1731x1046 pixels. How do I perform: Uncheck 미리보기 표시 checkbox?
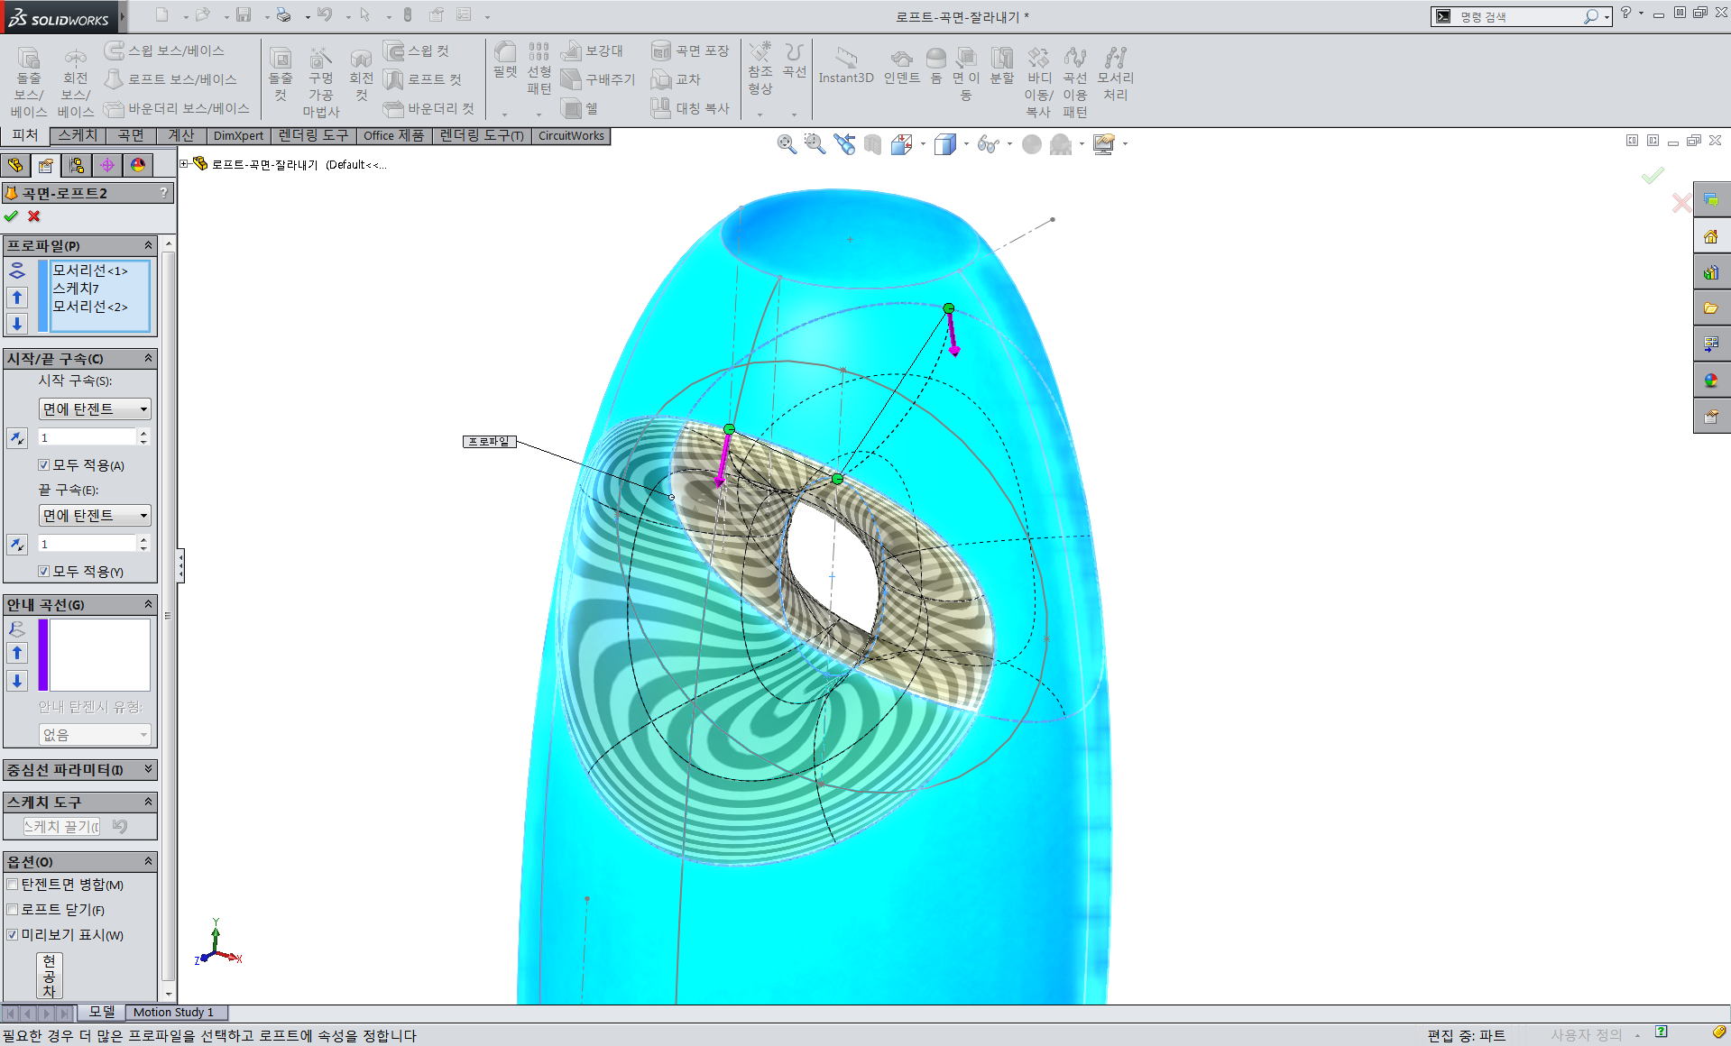click(x=13, y=935)
